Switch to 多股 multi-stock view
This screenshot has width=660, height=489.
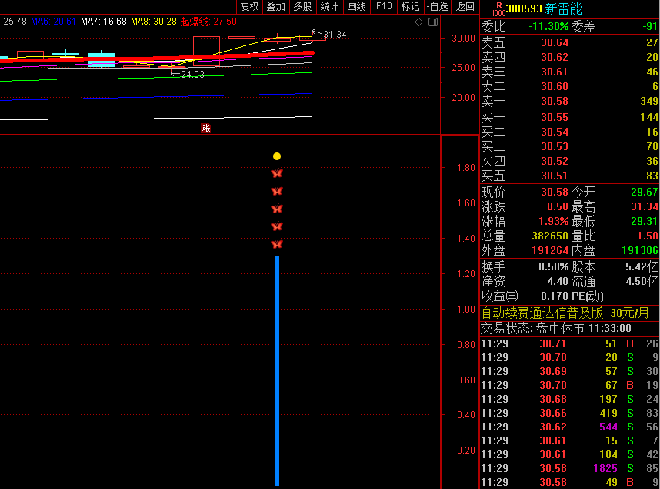point(302,7)
